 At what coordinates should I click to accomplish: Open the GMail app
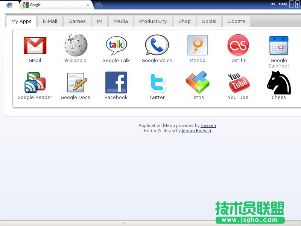coord(35,45)
